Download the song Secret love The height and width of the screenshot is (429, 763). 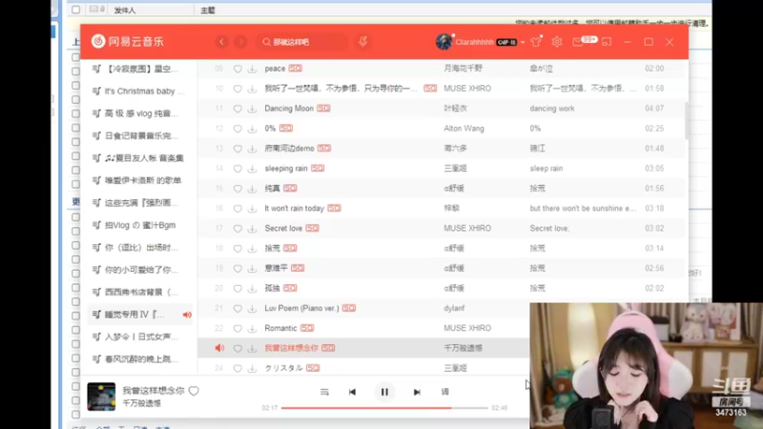click(x=252, y=229)
